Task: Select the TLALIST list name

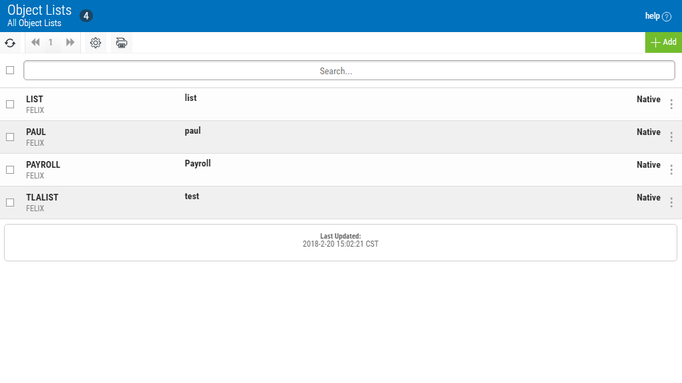Action: pos(42,198)
